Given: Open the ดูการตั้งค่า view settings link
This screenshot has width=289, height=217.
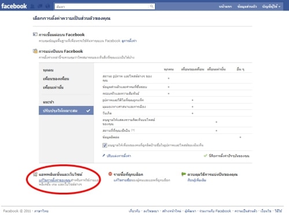Looking at the screenshot, I should tap(129, 41).
